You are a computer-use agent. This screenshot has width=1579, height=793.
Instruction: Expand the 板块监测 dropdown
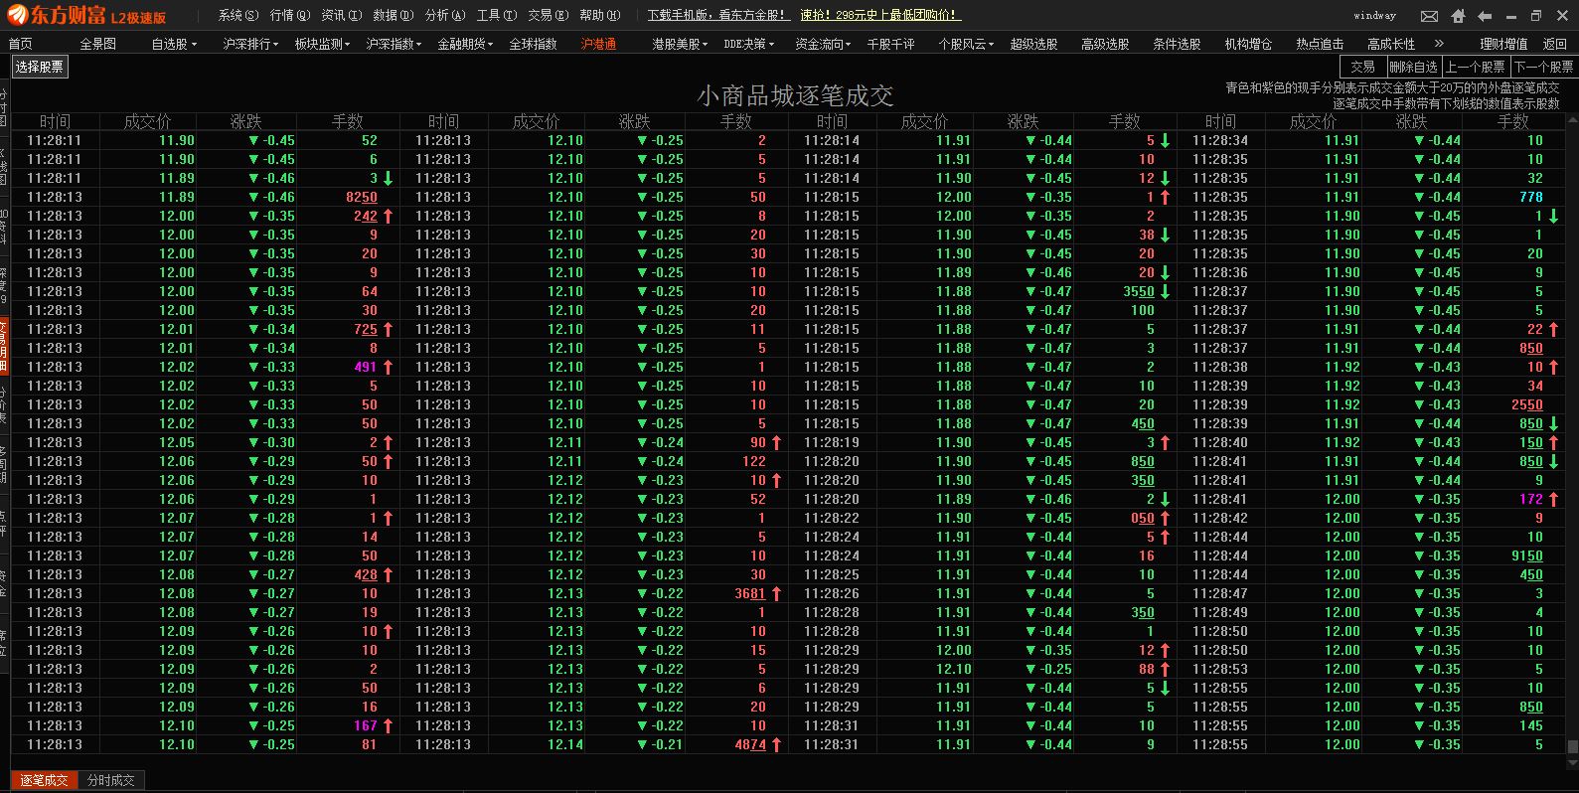[x=322, y=44]
